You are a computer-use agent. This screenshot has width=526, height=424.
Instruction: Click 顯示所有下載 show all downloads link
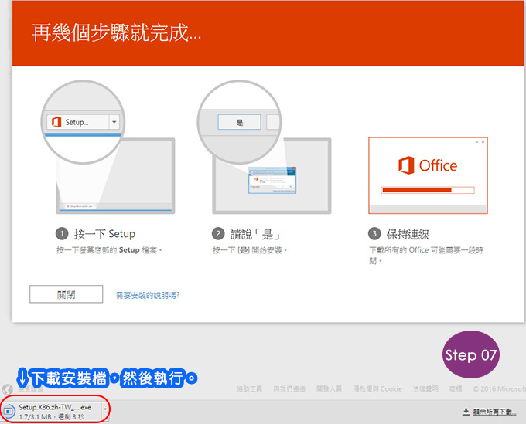pos(494,412)
